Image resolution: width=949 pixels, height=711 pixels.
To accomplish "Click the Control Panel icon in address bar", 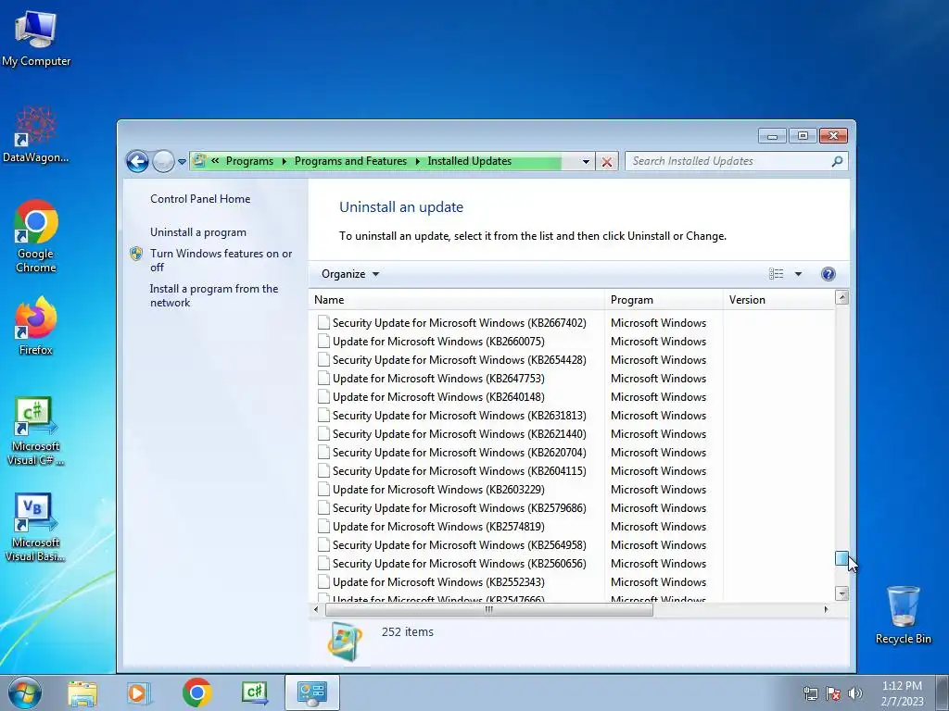I will pos(199,161).
